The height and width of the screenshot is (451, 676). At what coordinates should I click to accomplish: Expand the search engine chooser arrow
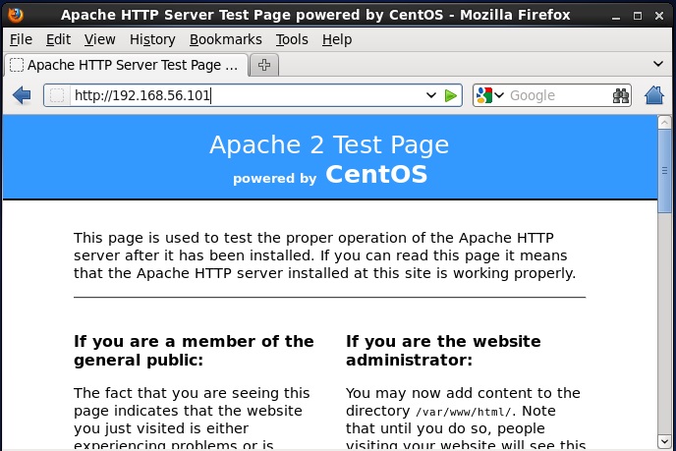click(x=499, y=95)
